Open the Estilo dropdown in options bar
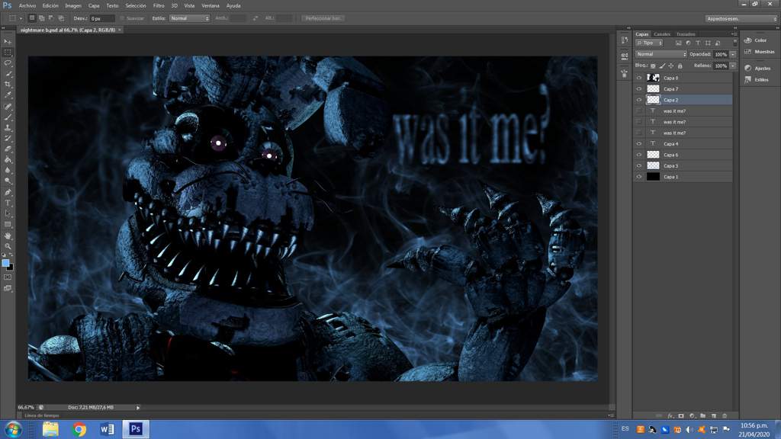781x439 pixels. pyautogui.click(x=189, y=18)
